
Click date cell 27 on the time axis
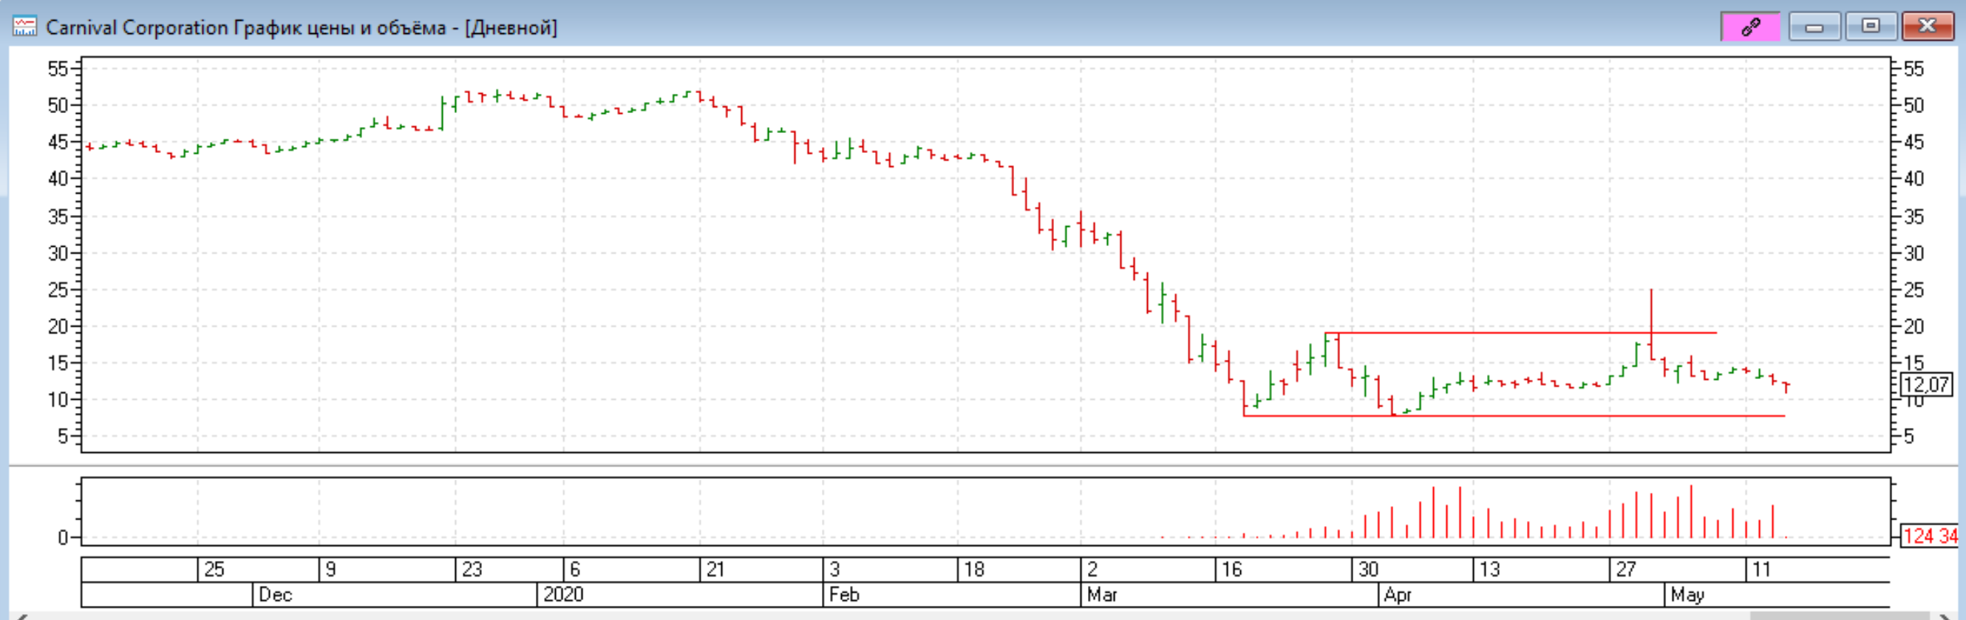tap(1625, 570)
